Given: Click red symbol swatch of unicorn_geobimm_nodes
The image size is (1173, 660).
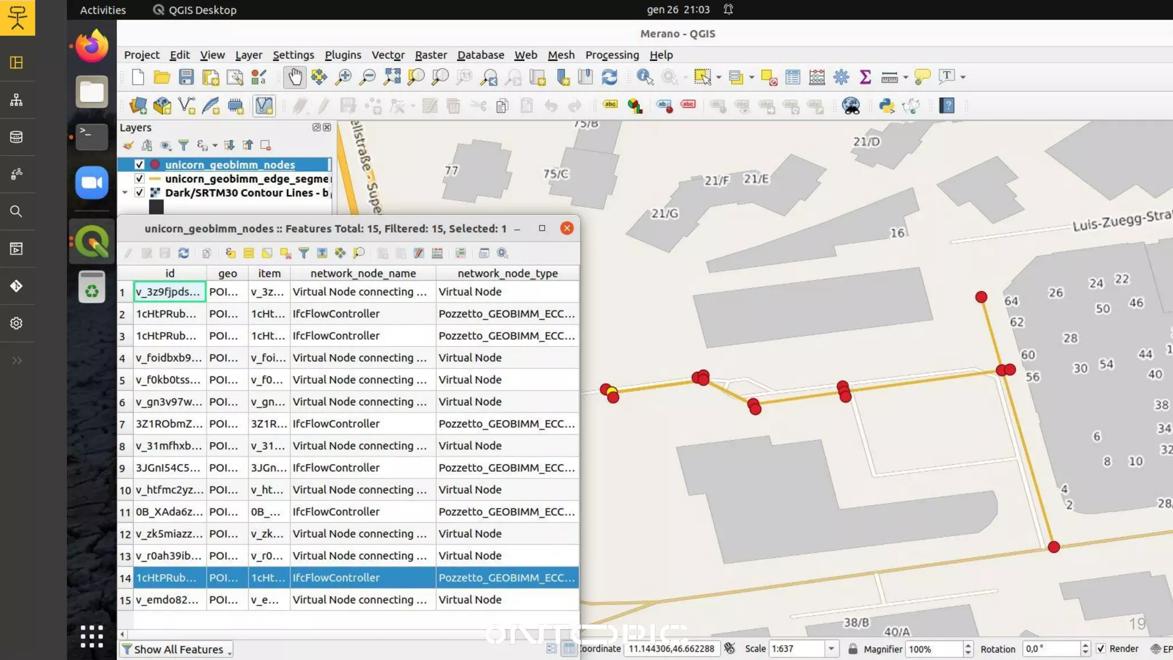Looking at the screenshot, I should pyautogui.click(x=155, y=165).
